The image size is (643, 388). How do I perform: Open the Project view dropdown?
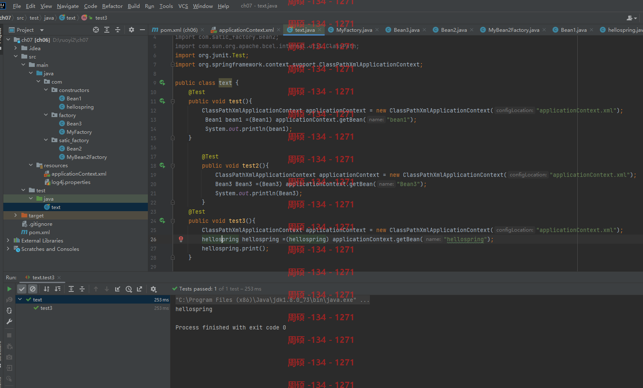coord(41,30)
